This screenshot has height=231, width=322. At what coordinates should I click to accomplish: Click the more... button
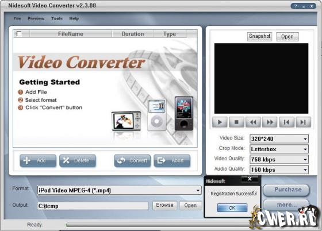[x=286, y=205]
